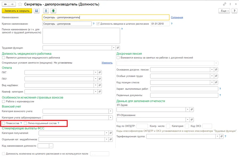Viewport: 239px width, 160px height.
Task: Click help question mark beside Плавсостав
Action: point(21,123)
